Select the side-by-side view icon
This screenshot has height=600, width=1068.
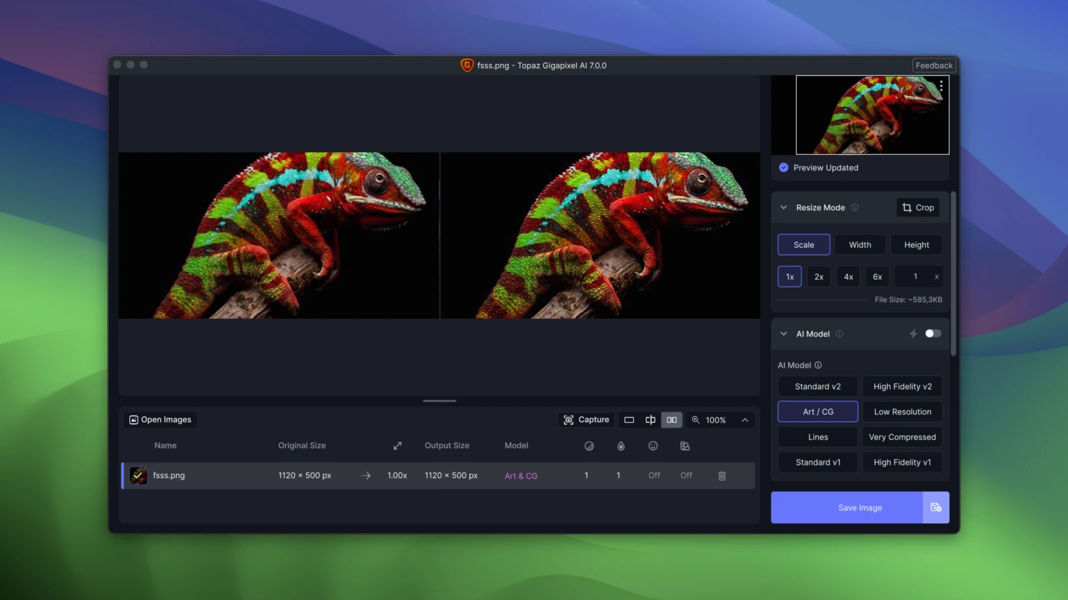[672, 420]
